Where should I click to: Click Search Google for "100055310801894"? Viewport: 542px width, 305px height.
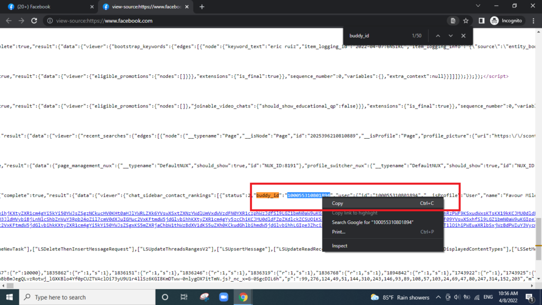(372, 222)
